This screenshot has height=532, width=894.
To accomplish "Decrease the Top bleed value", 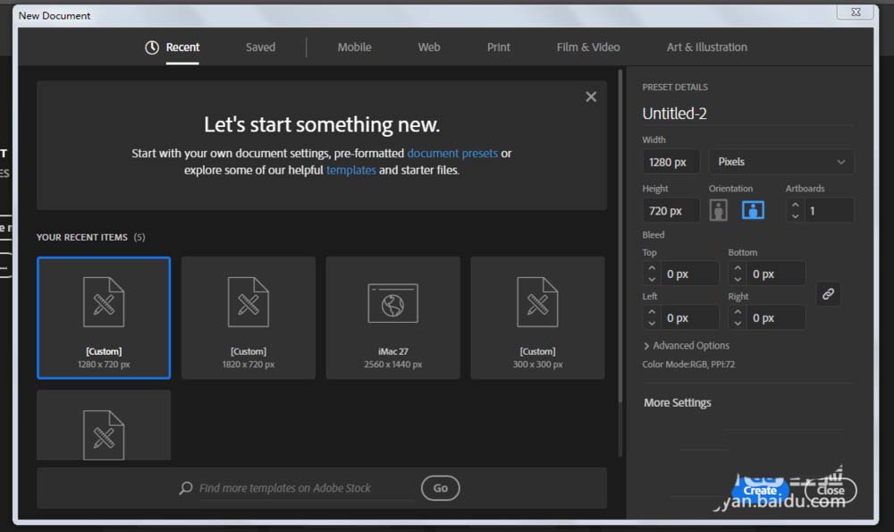I will [x=652, y=279].
